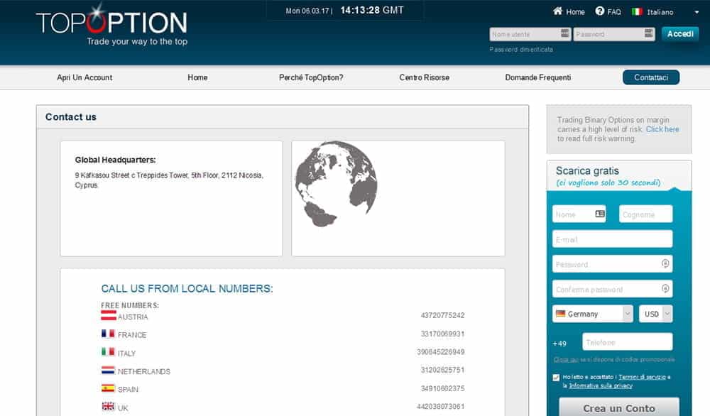Expand the Germany country dropdown
The width and height of the screenshot is (710, 416).
point(593,314)
